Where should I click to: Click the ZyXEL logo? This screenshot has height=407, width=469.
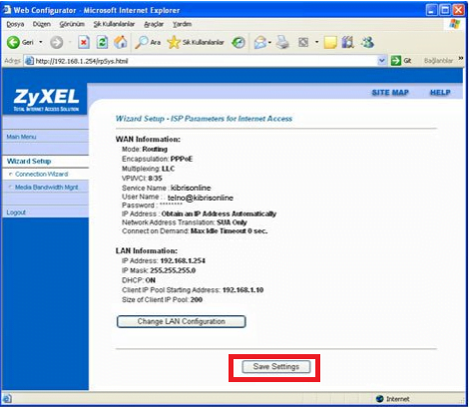tap(46, 99)
